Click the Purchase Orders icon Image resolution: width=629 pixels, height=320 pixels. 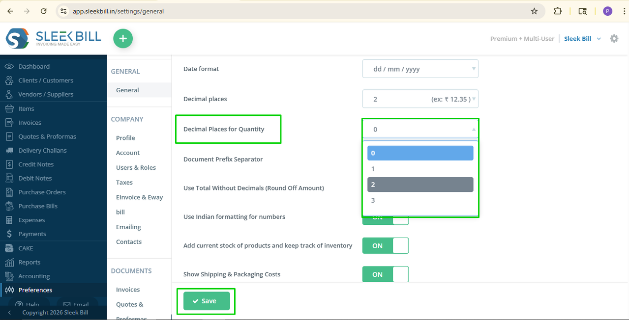[9, 192]
